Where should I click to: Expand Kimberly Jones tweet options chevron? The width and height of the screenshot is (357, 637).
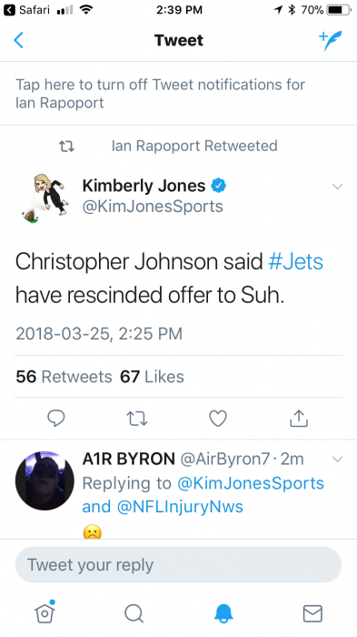[x=338, y=187]
